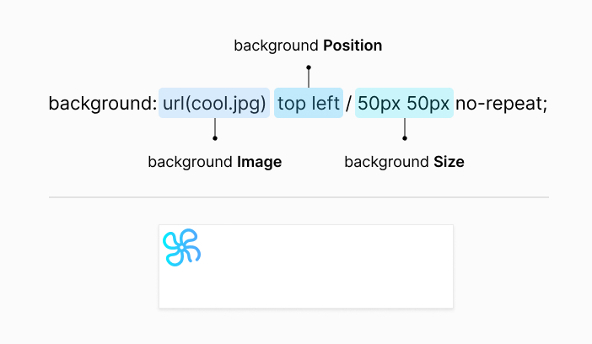Click the bold word "Size"
The width and height of the screenshot is (592, 344).
tap(449, 162)
